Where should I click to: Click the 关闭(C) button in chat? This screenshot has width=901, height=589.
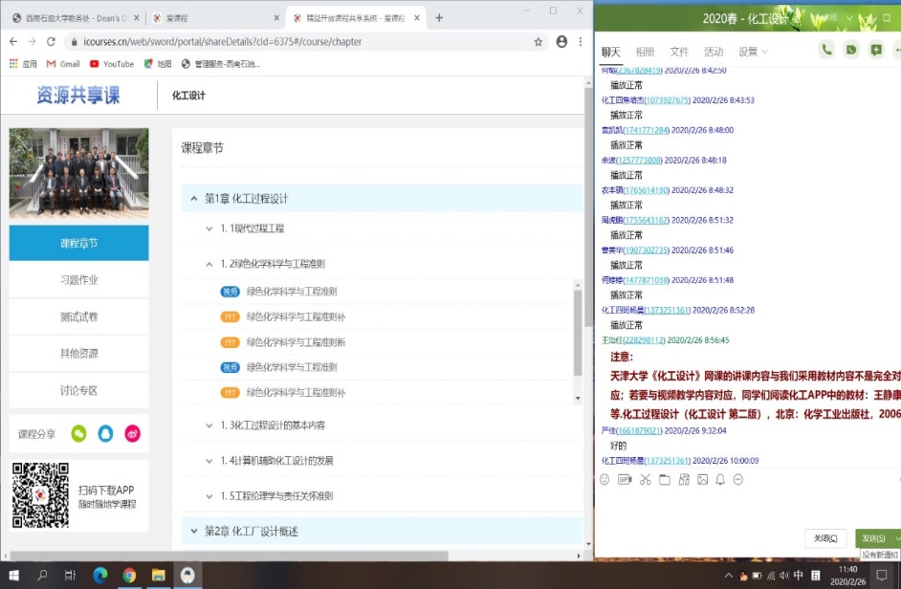point(824,538)
